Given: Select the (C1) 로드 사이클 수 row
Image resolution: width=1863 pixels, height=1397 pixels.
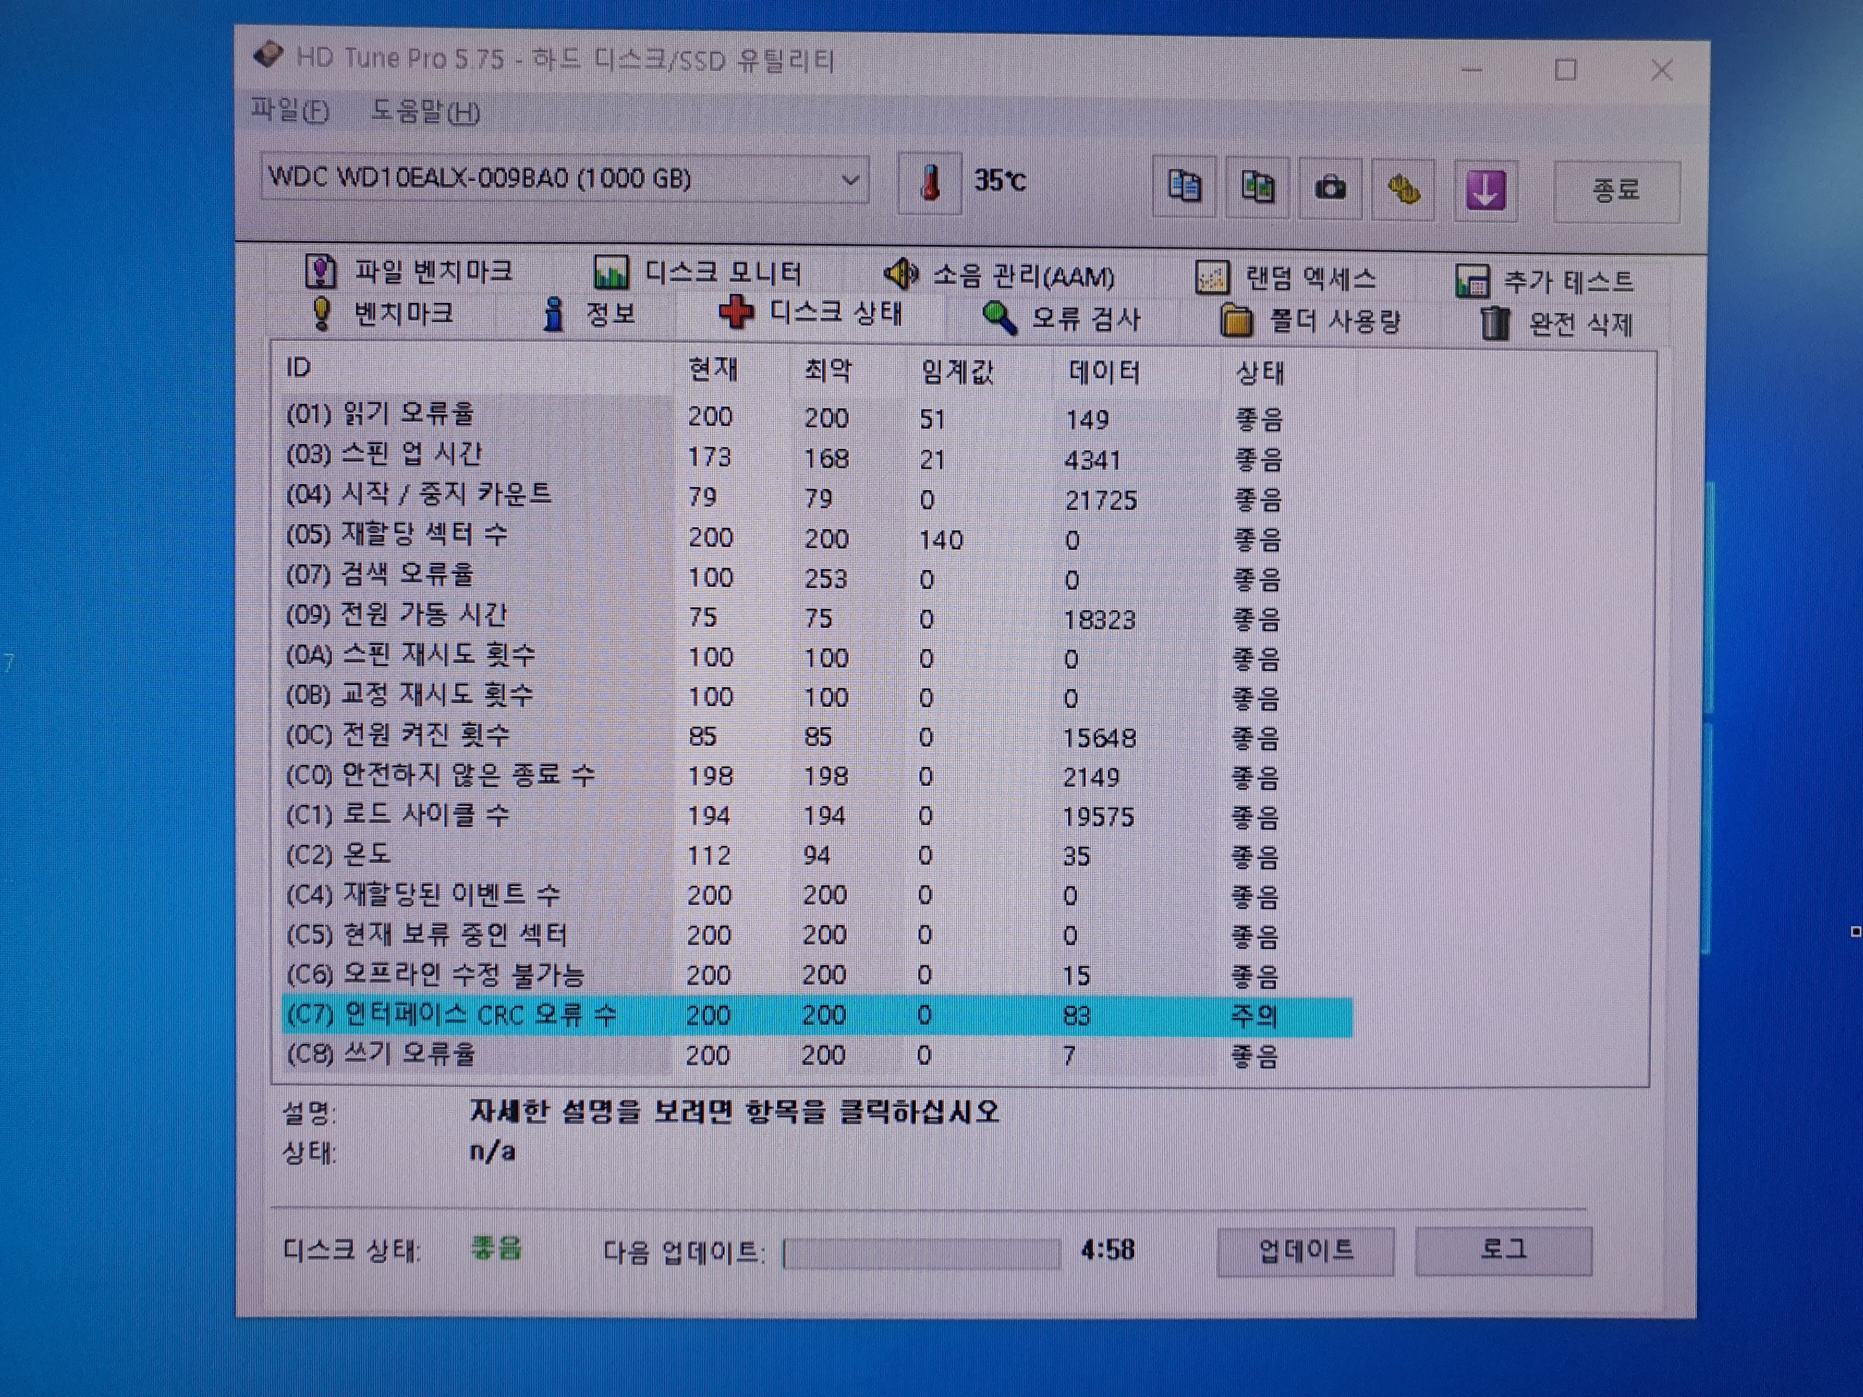Looking at the screenshot, I should click(x=818, y=815).
